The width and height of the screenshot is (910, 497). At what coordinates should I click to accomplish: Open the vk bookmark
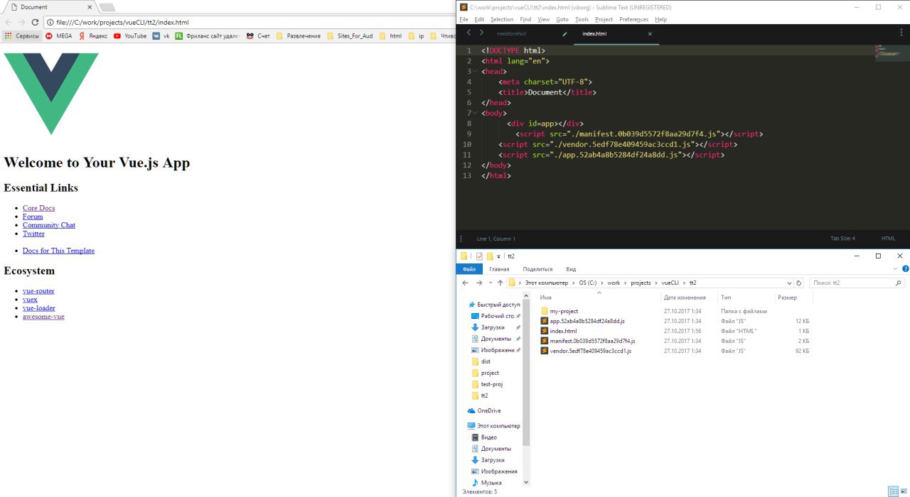point(161,35)
